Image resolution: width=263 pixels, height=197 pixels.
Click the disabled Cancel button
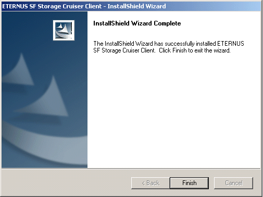[233, 183]
